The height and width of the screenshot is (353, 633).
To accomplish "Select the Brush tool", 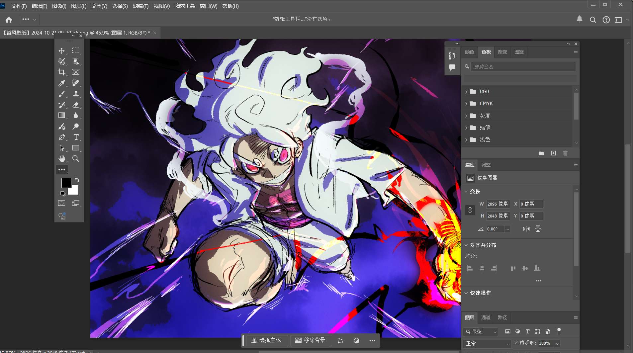I will pyautogui.click(x=62, y=94).
